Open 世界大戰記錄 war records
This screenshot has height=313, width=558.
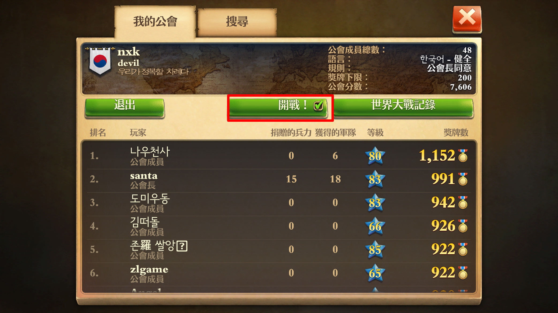403,108
